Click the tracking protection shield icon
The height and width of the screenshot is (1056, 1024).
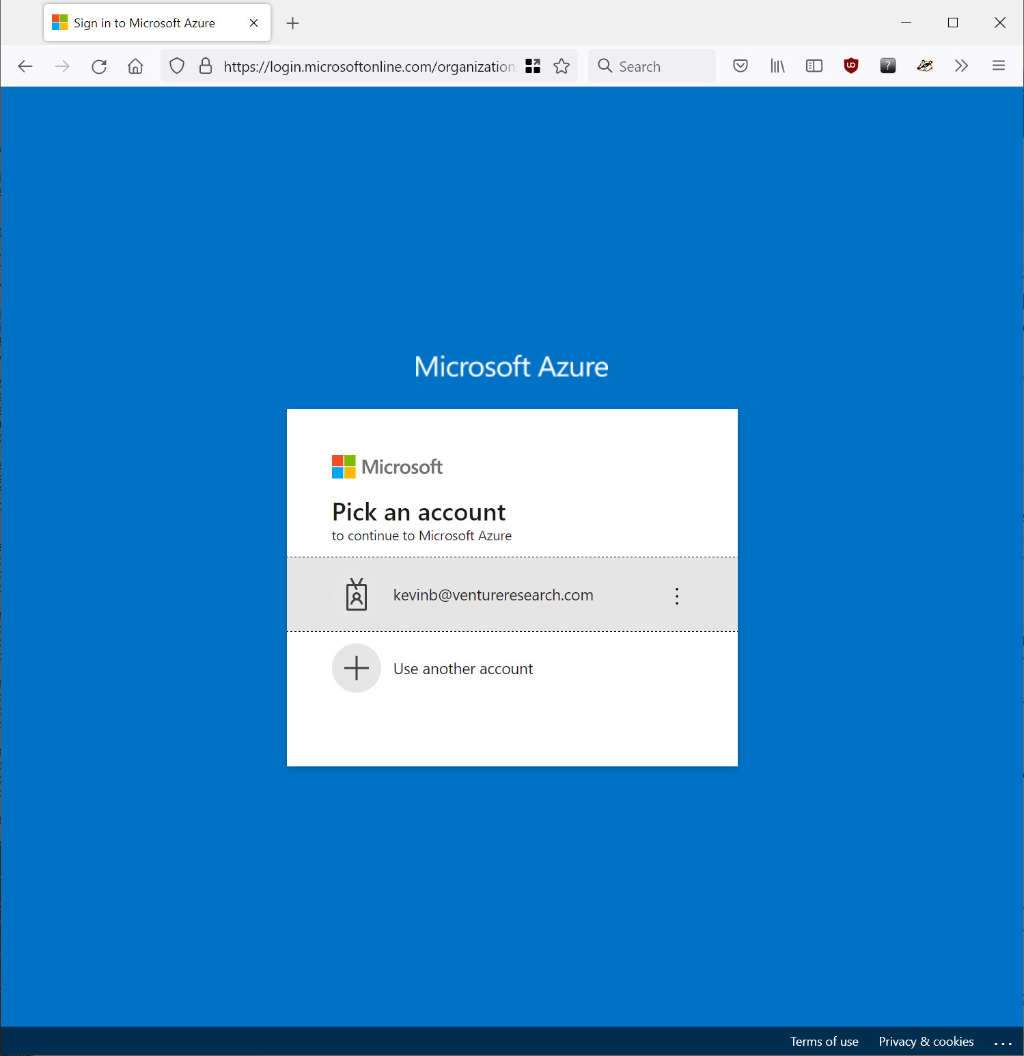177,66
